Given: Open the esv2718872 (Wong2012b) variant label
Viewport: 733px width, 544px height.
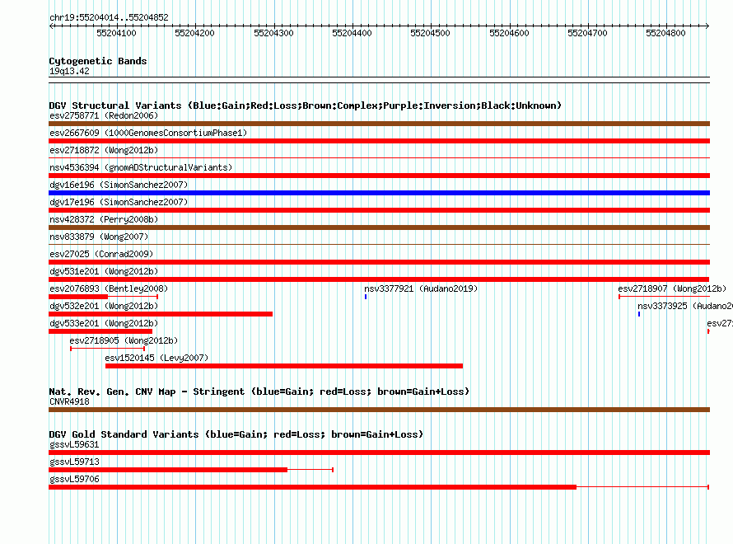Looking at the screenshot, I should [104, 150].
